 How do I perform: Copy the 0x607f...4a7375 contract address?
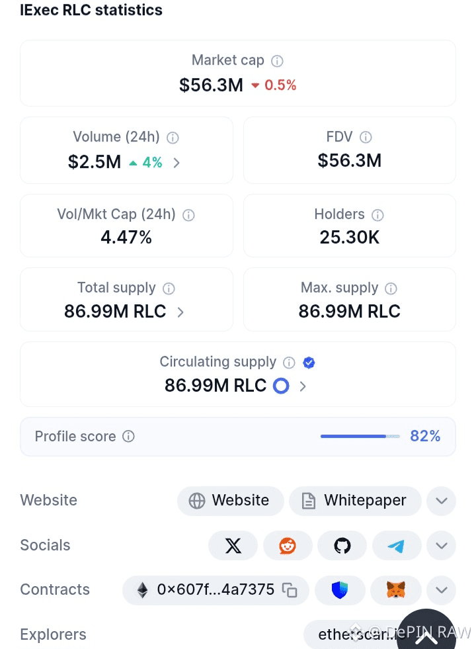[290, 590]
